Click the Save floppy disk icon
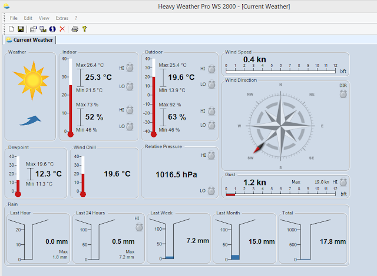 click(x=21, y=29)
